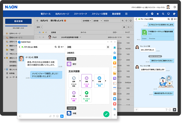Click the logout icon in top header
This screenshot has width=194, height=125.
[175, 7]
